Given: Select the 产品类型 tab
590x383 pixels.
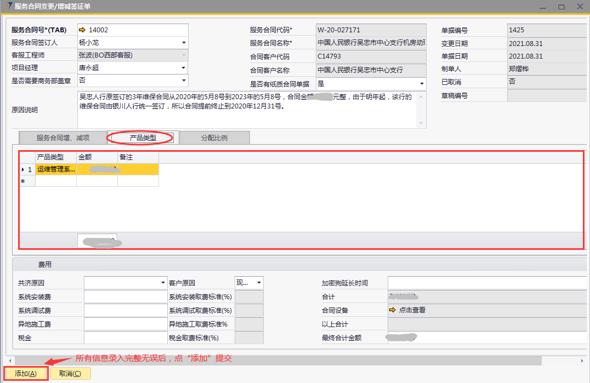Looking at the screenshot, I should click(143, 138).
